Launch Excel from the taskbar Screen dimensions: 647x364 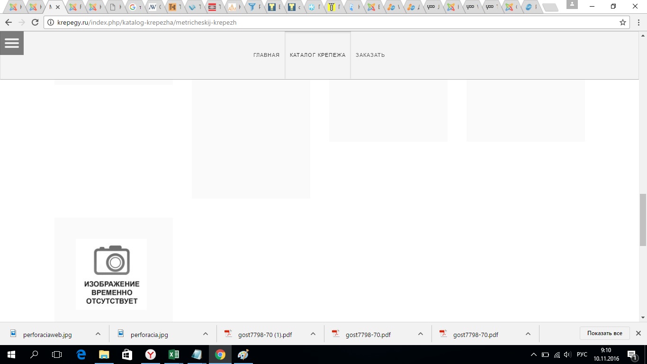173,355
